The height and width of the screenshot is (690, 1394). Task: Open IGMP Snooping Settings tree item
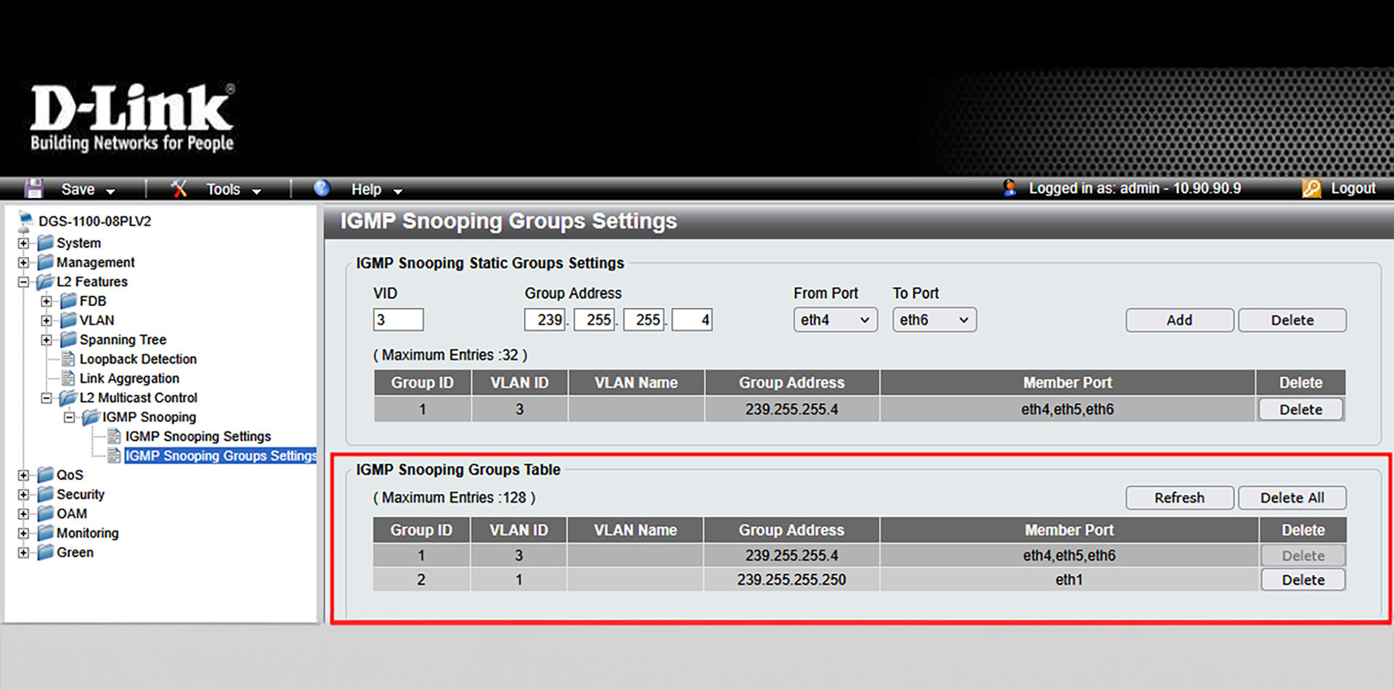197,437
